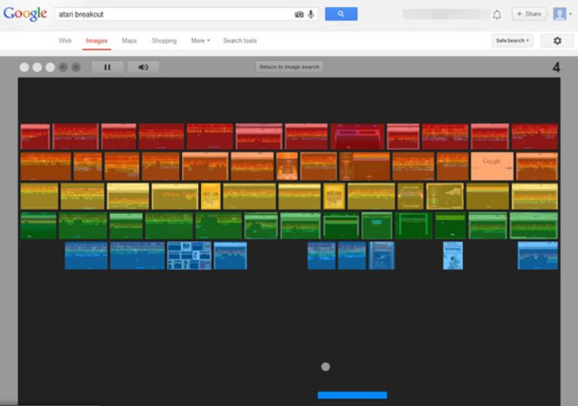Click the profile avatar picture
This screenshot has width=578, height=406.
pyautogui.click(x=560, y=14)
